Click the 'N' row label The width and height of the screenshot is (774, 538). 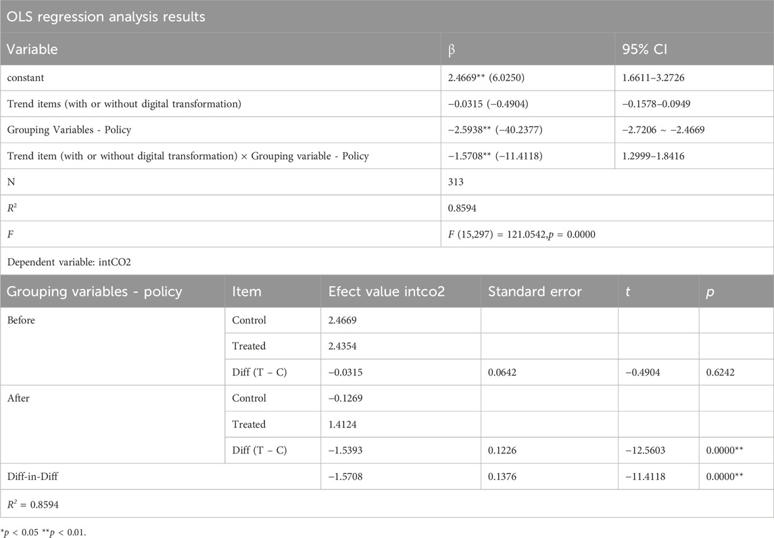[x=11, y=182]
